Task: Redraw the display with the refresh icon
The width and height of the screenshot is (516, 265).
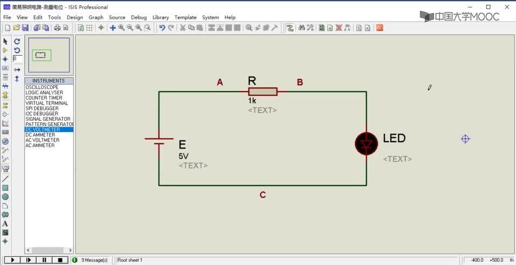Action: coord(81,28)
